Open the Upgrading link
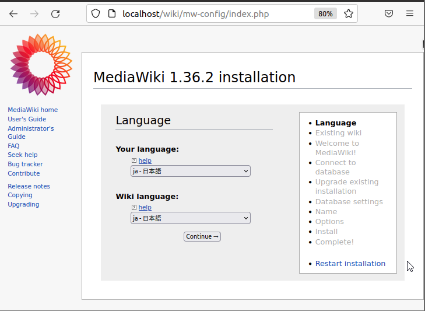The height and width of the screenshot is (311, 425). point(23,204)
